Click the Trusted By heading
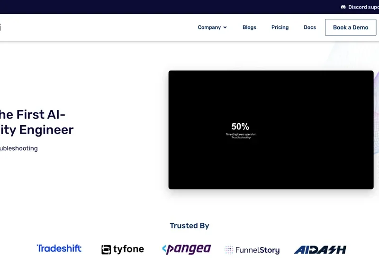Screen dimensions: 379x273 click(189, 226)
